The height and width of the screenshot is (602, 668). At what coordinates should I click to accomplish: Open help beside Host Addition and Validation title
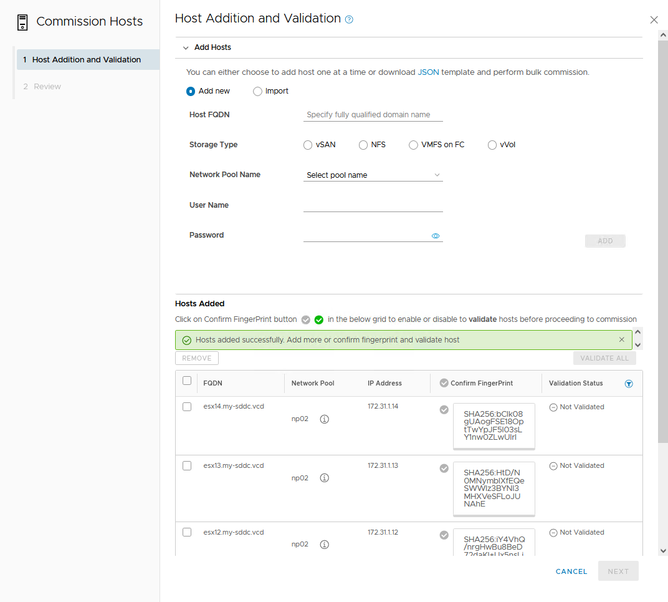click(x=349, y=19)
